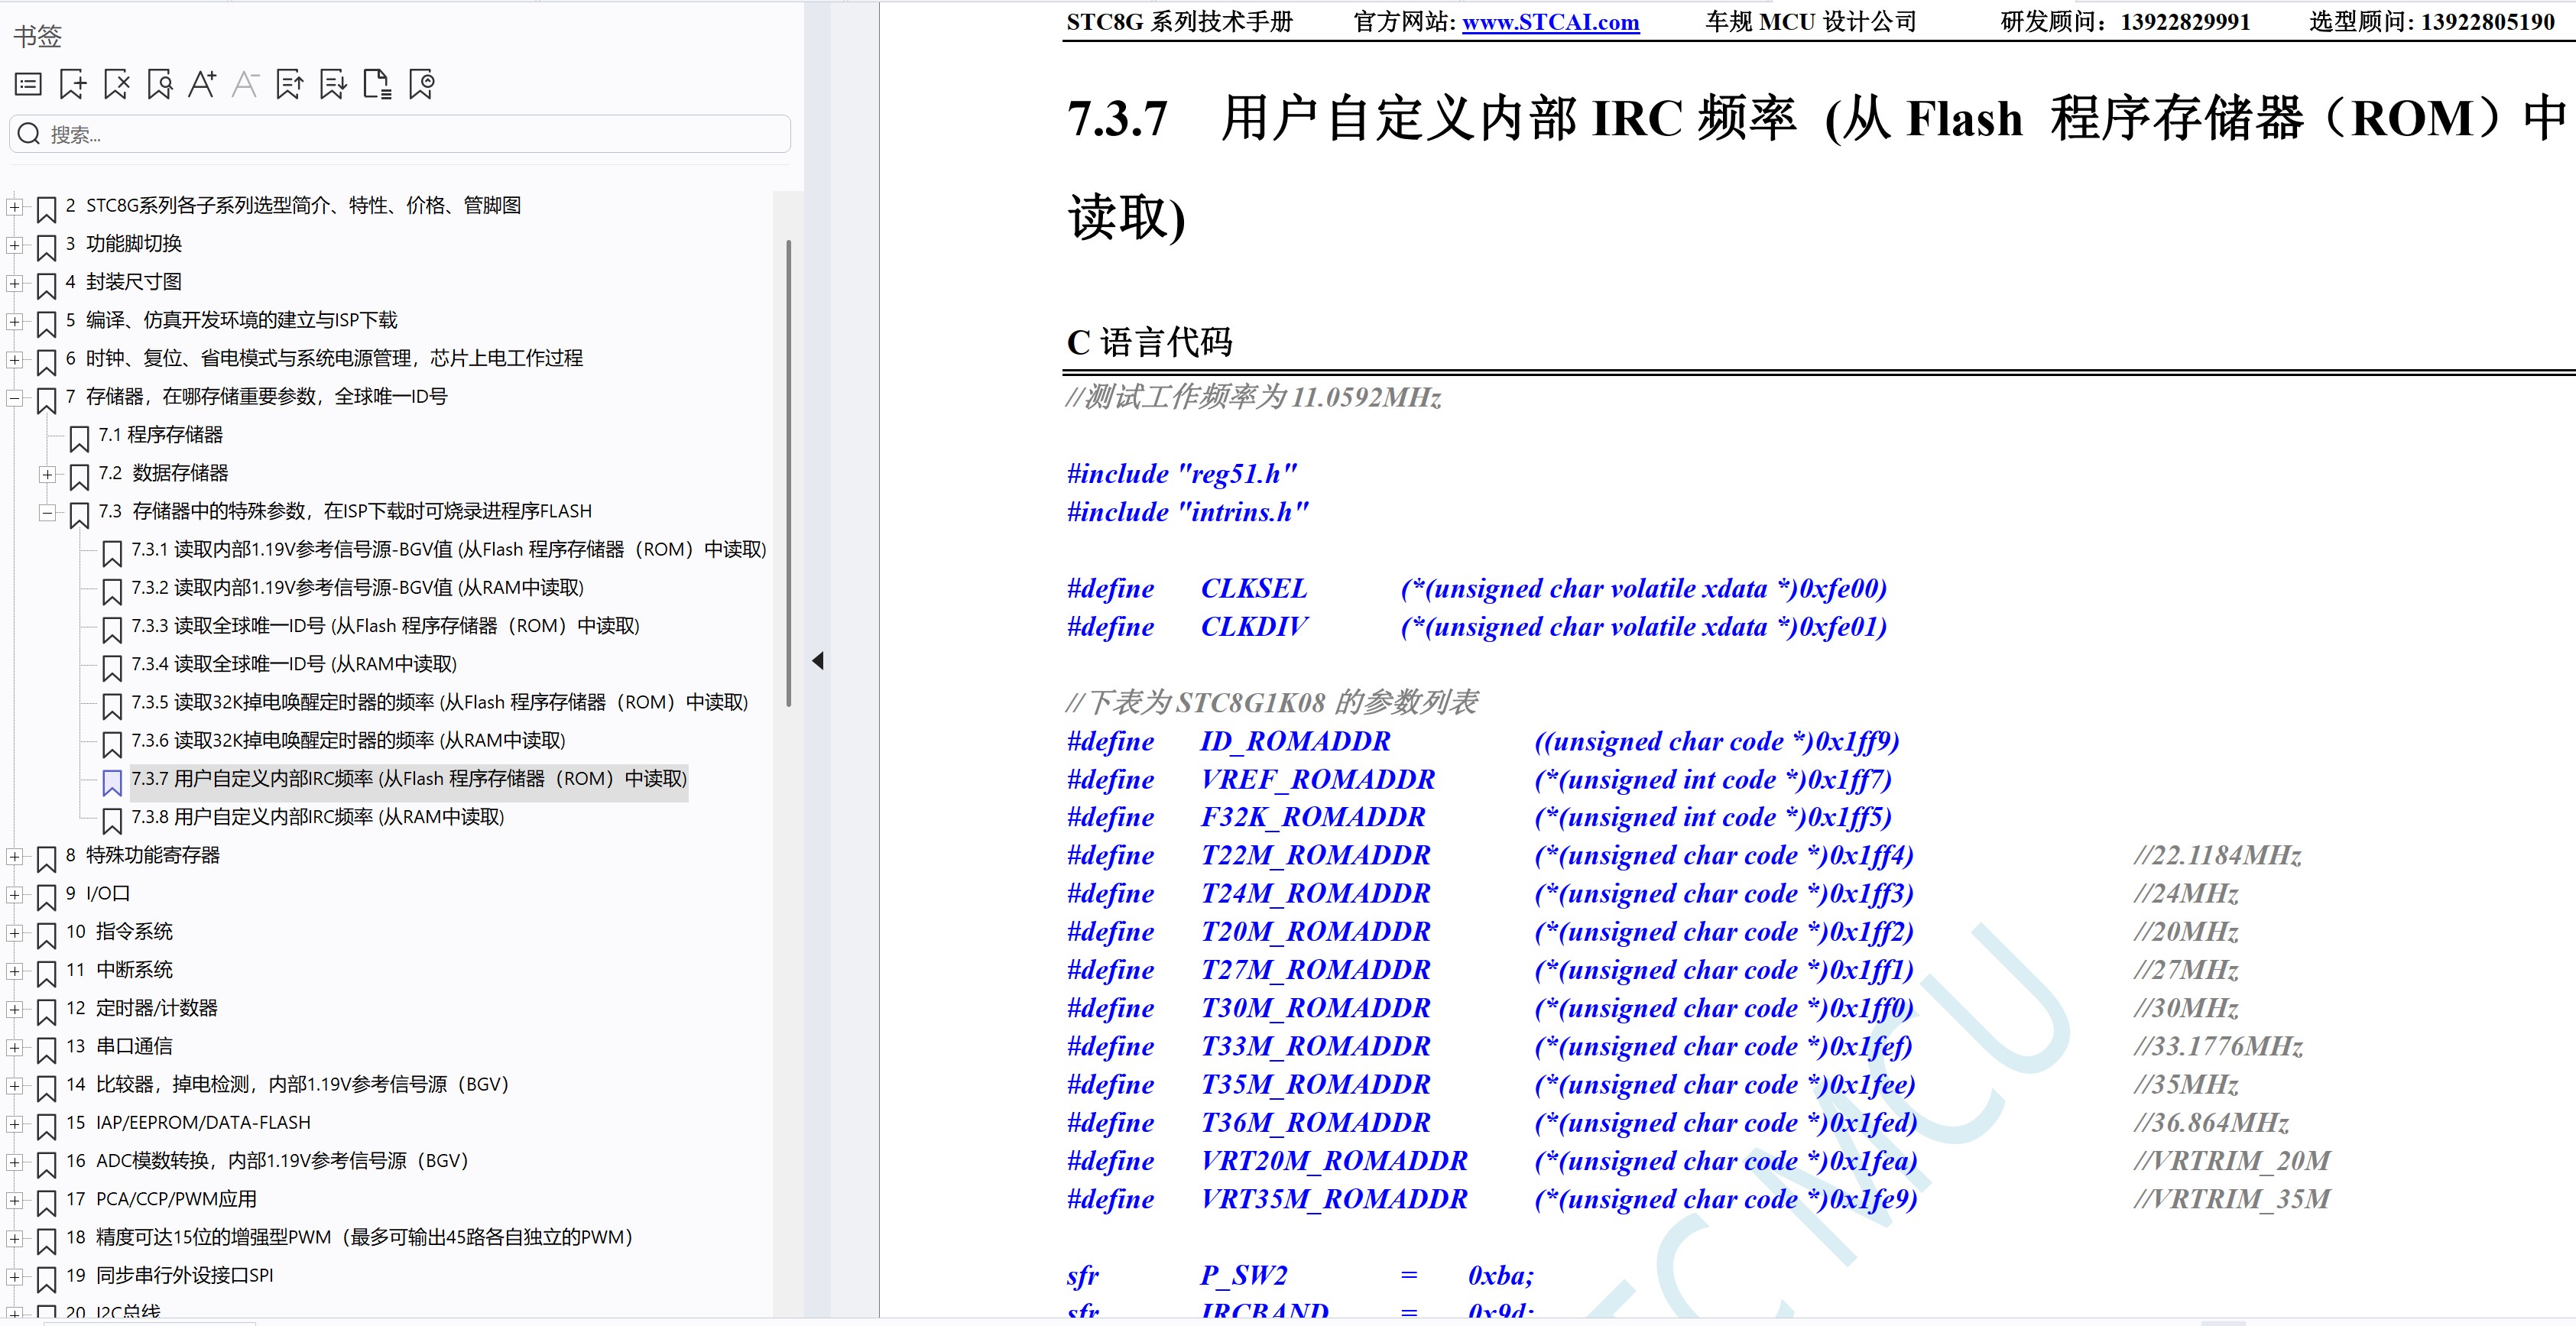
Task: Click the highlighted bookmark icon for 7.3.7
Action: (112, 782)
